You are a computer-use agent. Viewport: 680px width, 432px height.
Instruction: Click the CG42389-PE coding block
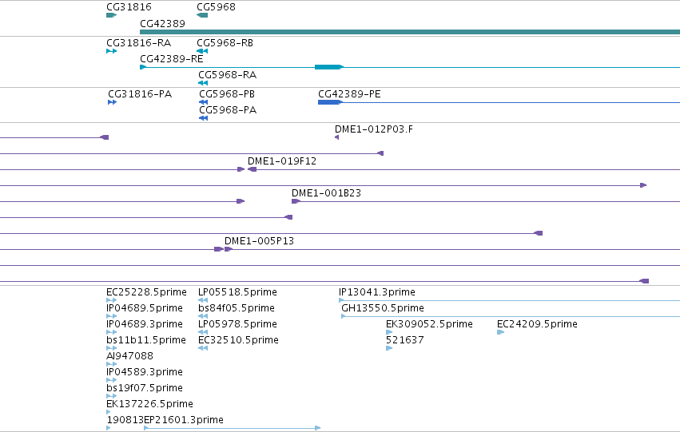(330, 102)
